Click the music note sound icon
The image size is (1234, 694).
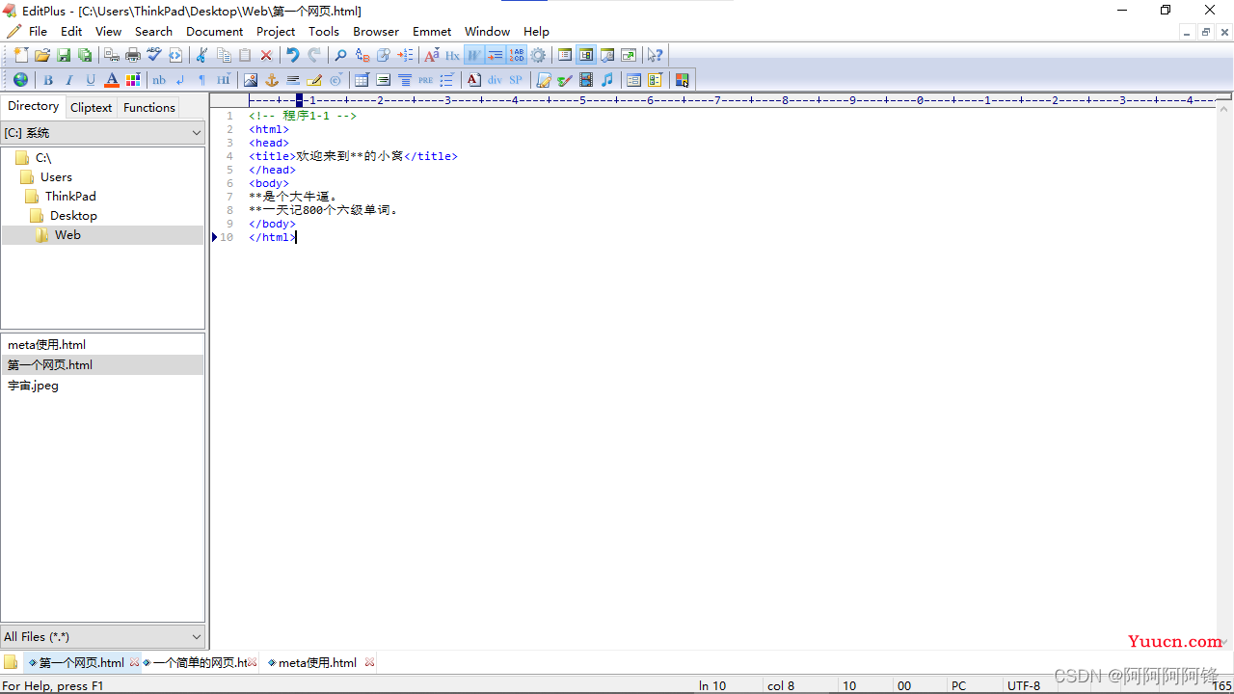(607, 80)
